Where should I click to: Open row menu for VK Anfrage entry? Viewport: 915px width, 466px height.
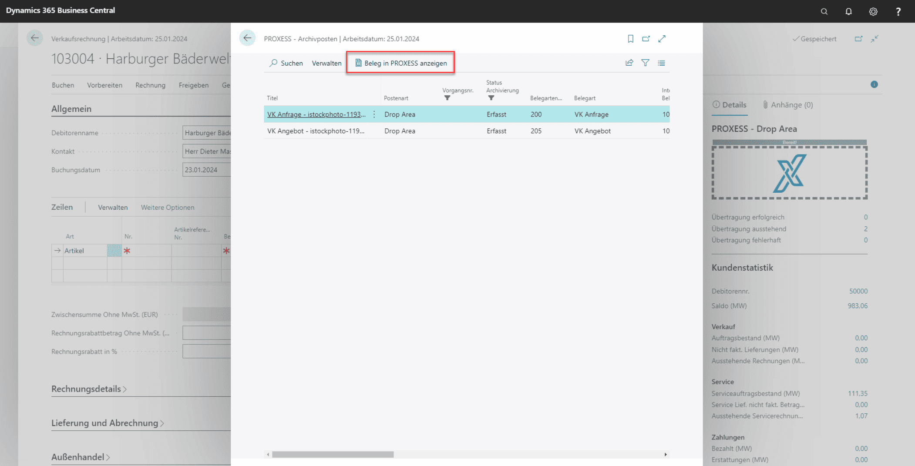[374, 114]
